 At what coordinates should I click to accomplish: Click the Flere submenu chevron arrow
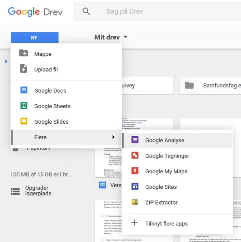(113, 137)
